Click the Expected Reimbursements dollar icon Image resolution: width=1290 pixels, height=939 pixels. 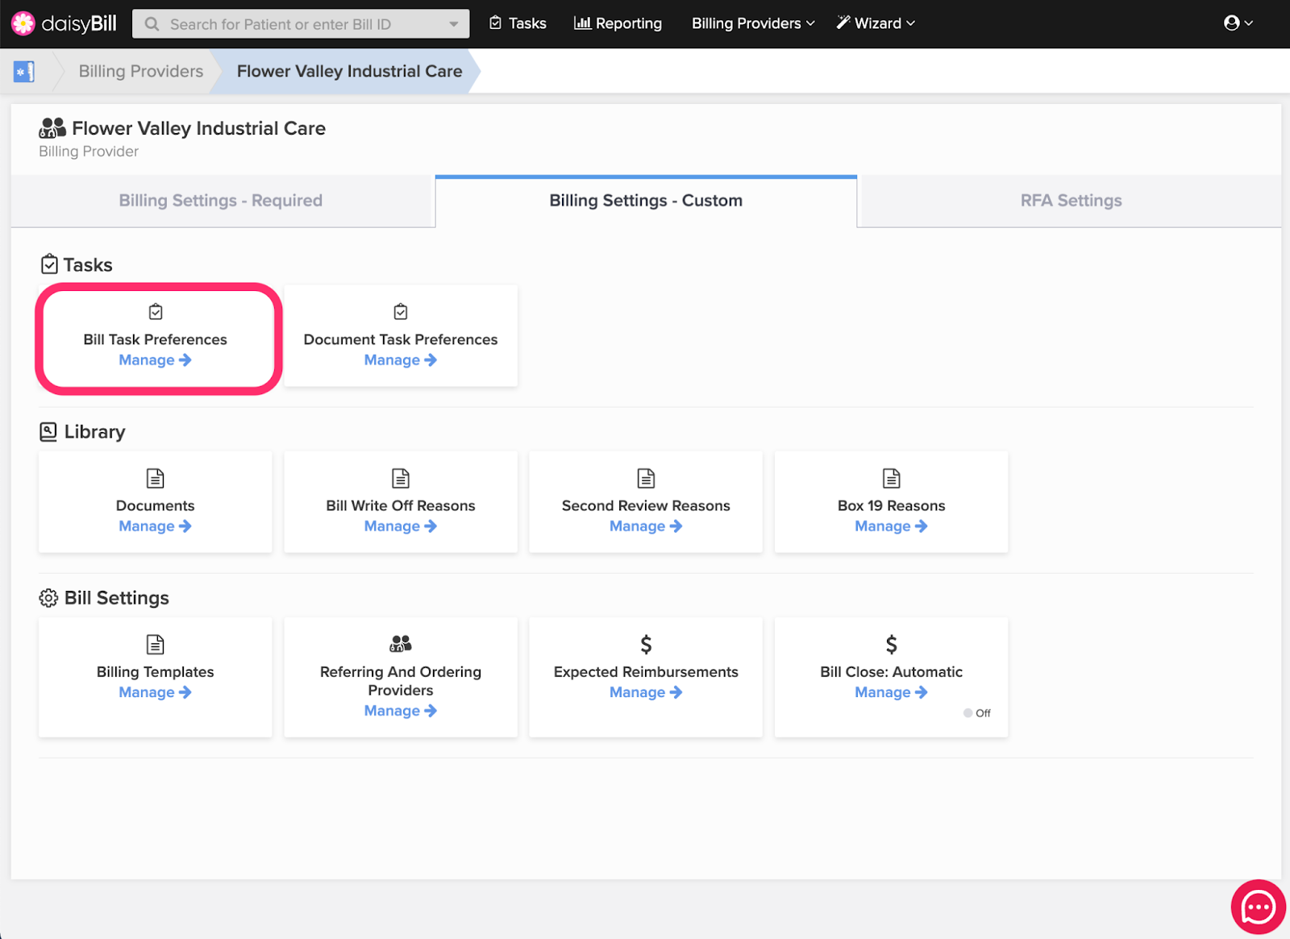[646, 644]
